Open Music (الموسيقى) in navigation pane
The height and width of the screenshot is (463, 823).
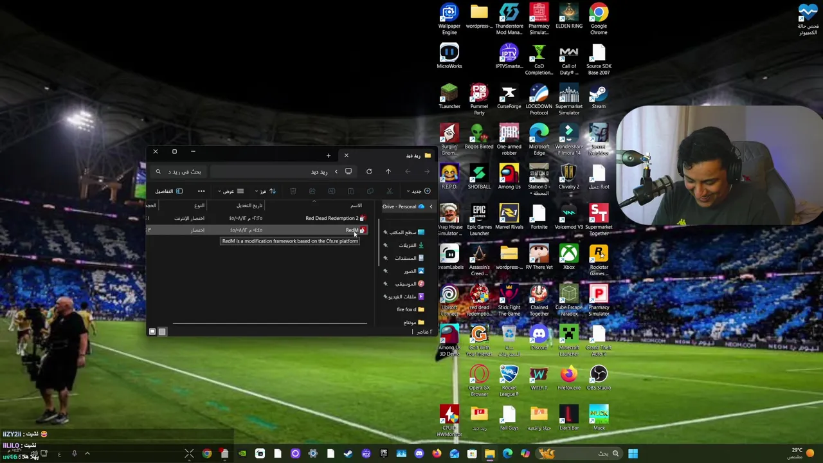click(406, 284)
